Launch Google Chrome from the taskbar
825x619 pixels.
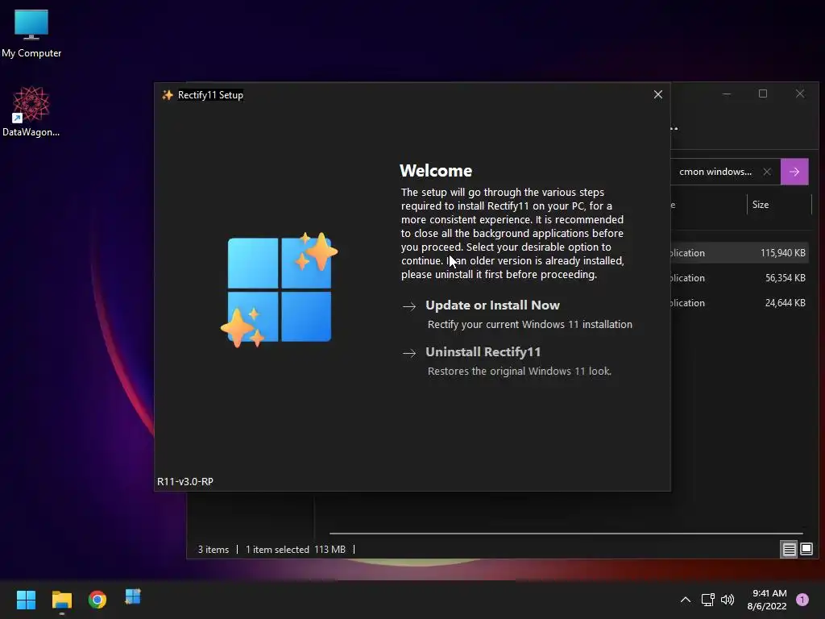click(97, 600)
